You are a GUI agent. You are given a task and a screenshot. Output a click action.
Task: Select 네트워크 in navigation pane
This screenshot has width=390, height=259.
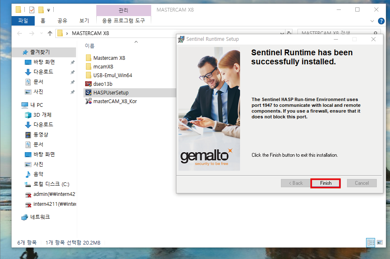click(x=40, y=217)
